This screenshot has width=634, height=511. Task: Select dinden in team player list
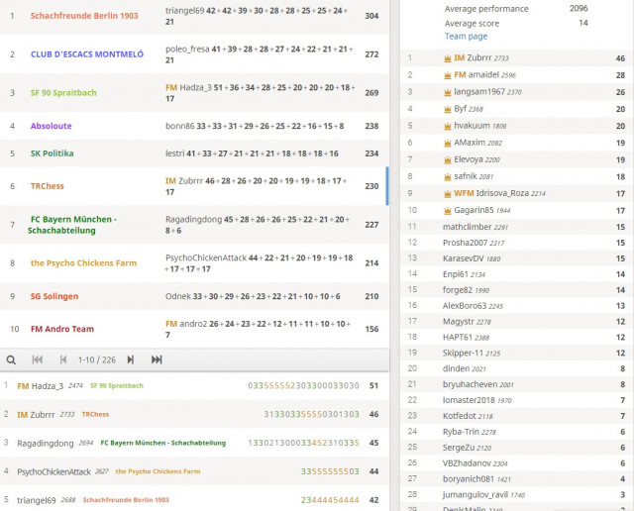(456, 368)
